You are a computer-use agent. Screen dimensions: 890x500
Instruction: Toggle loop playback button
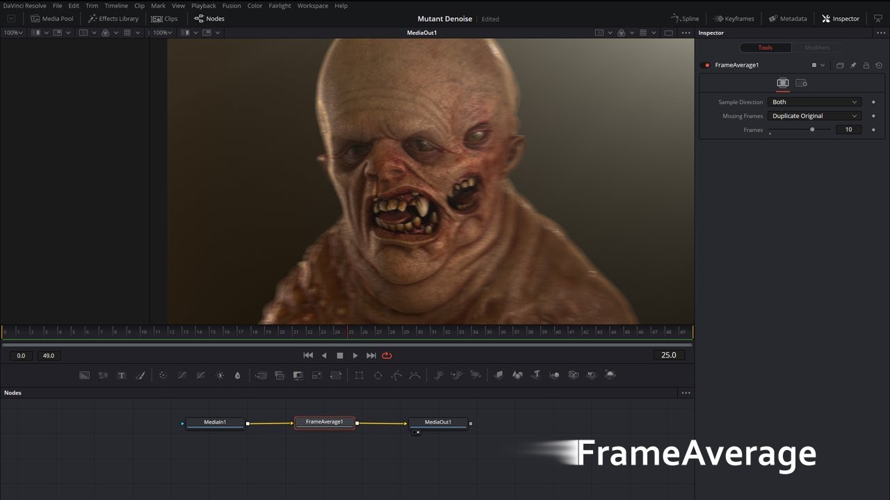tap(387, 356)
